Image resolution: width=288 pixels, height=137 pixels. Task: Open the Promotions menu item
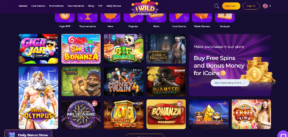point(56,6)
